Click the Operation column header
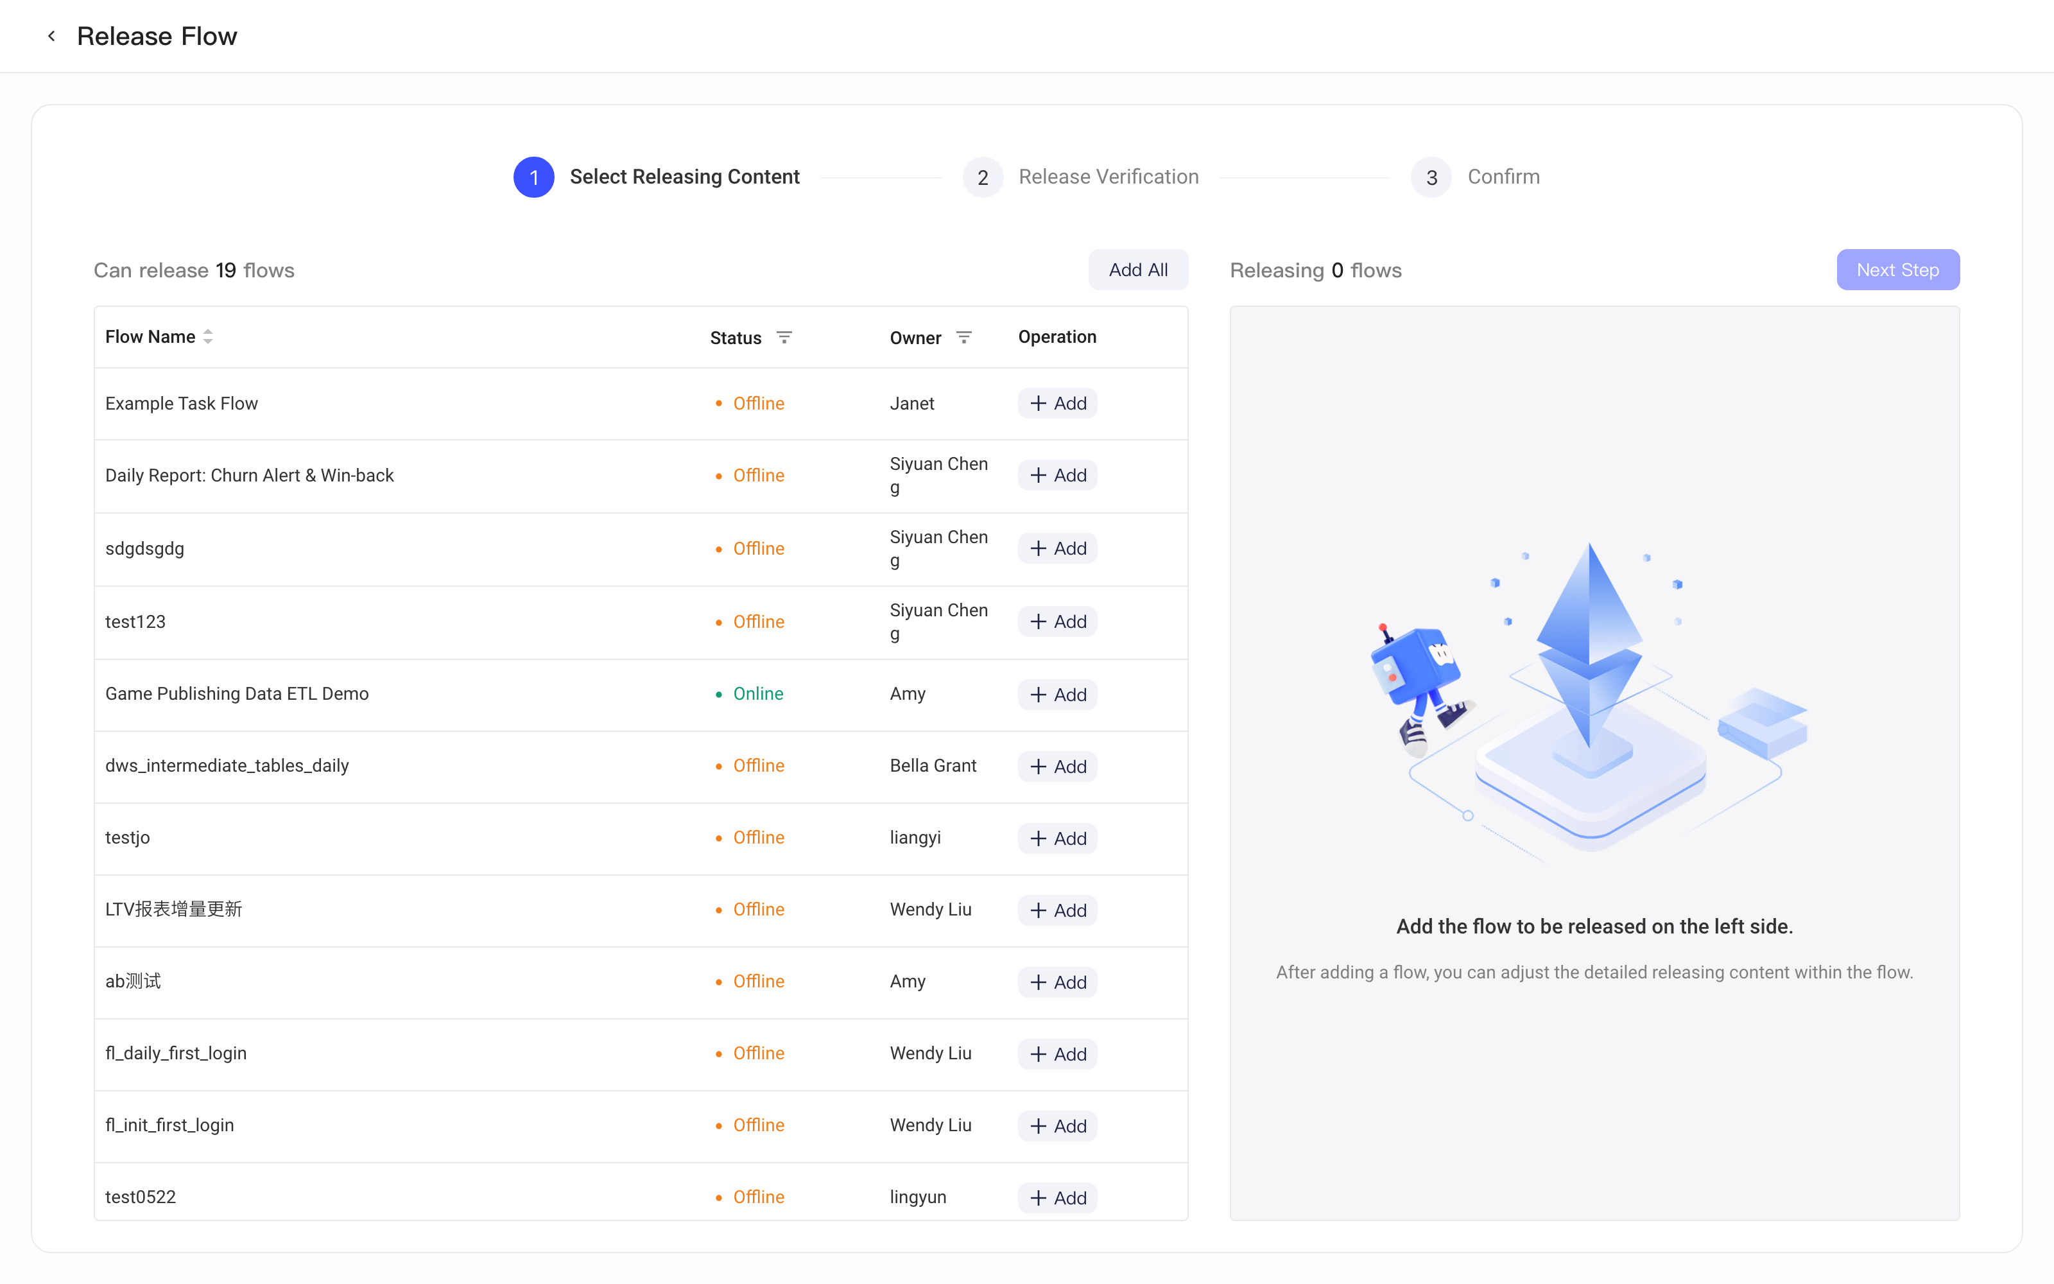The height and width of the screenshot is (1284, 2054). pos(1058,337)
